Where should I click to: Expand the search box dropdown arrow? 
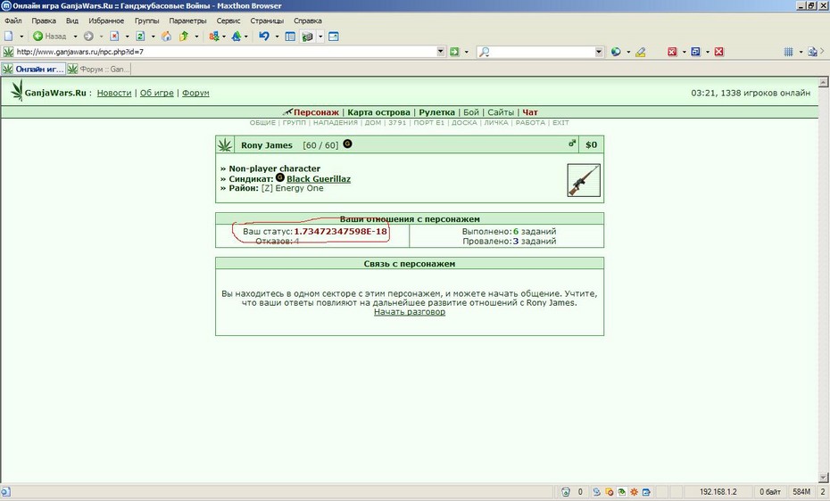point(599,52)
